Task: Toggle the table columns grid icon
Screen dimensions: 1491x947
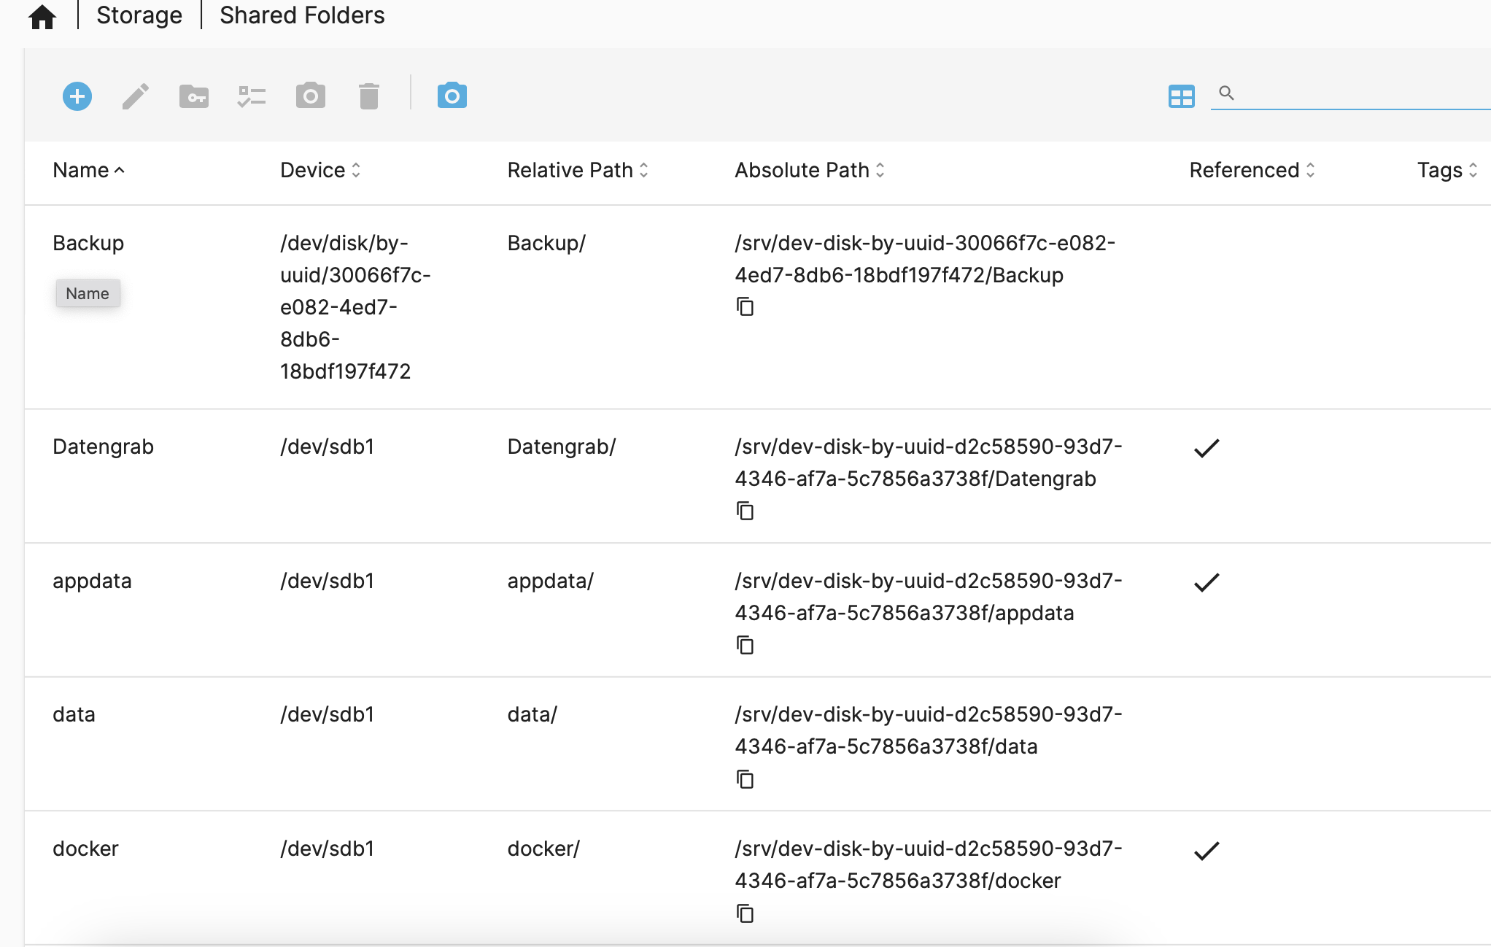Action: [1181, 96]
